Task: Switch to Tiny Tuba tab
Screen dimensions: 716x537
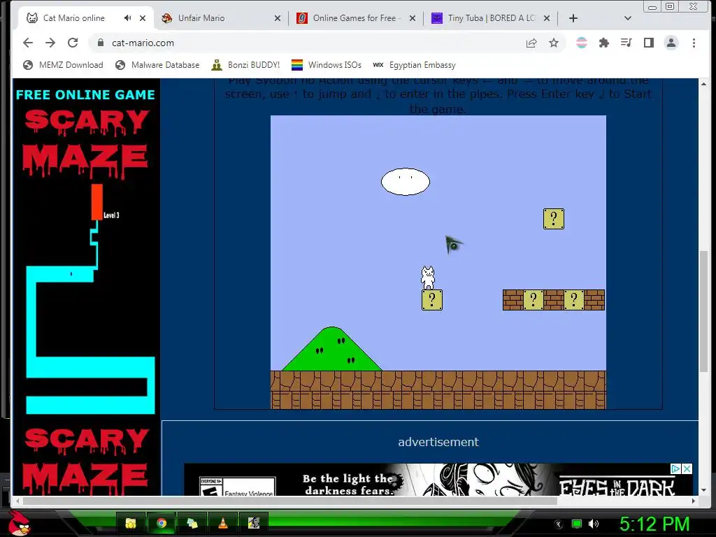Action: click(x=491, y=18)
